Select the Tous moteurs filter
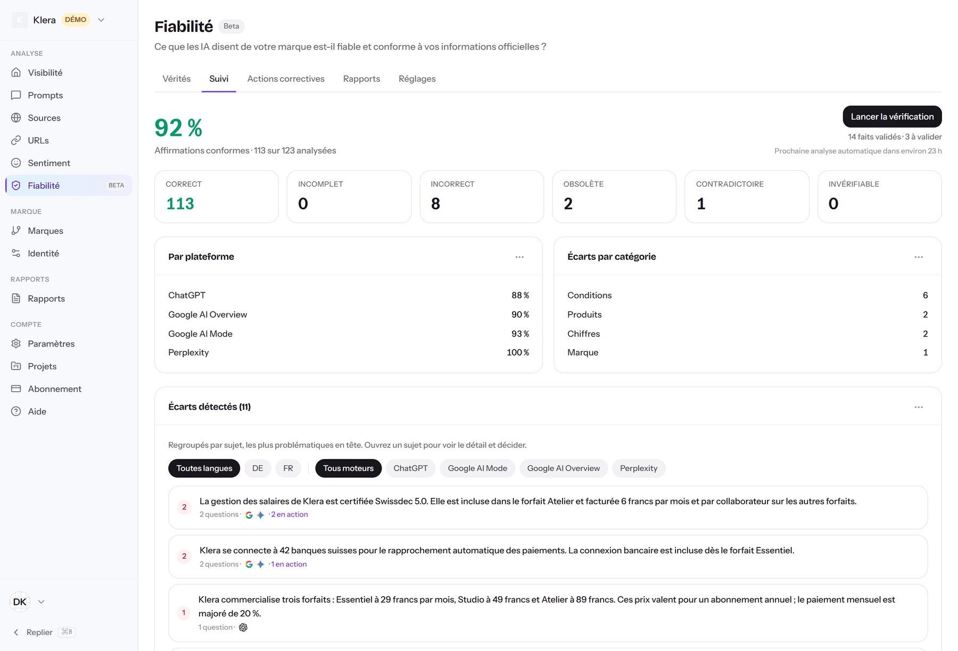Screen dimensions: 958x651 (x=349, y=468)
